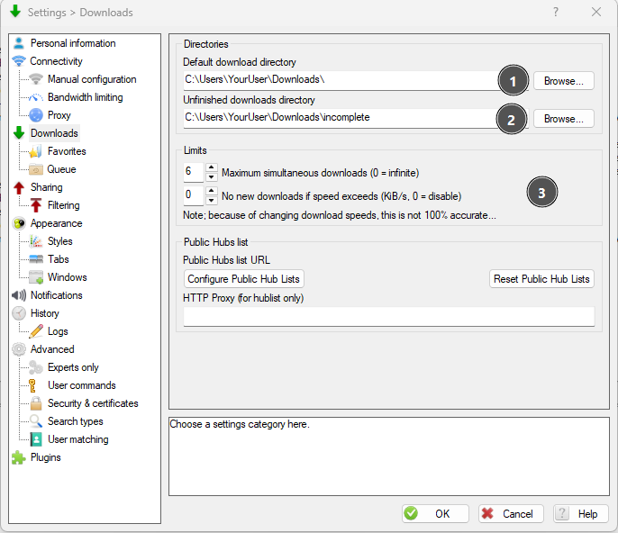Click the Filtering red arrow icon
Viewport: 618px width, 533px height.
(x=36, y=205)
